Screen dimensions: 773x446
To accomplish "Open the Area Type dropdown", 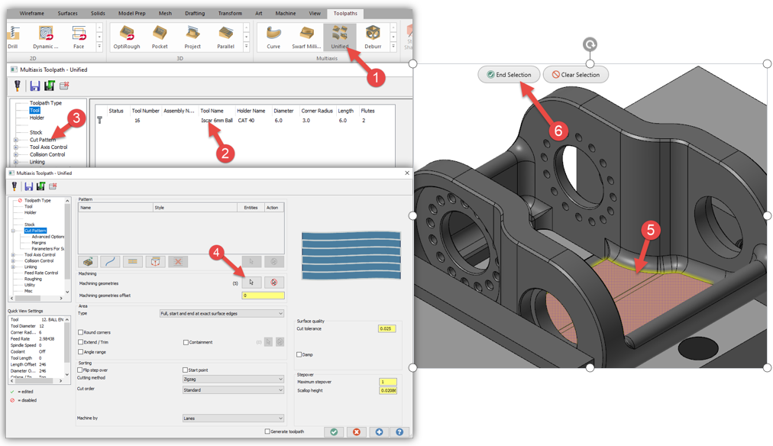I will (222, 313).
